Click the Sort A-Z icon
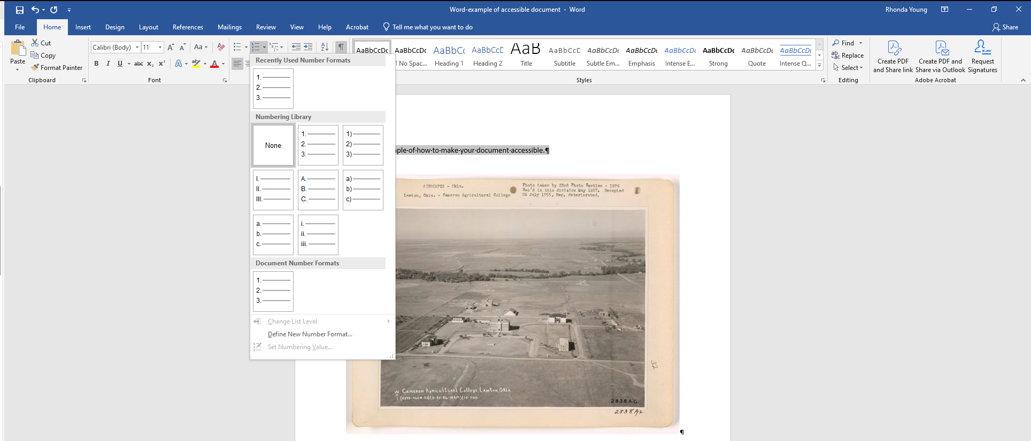This screenshot has height=441, width=1031. tap(325, 48)
